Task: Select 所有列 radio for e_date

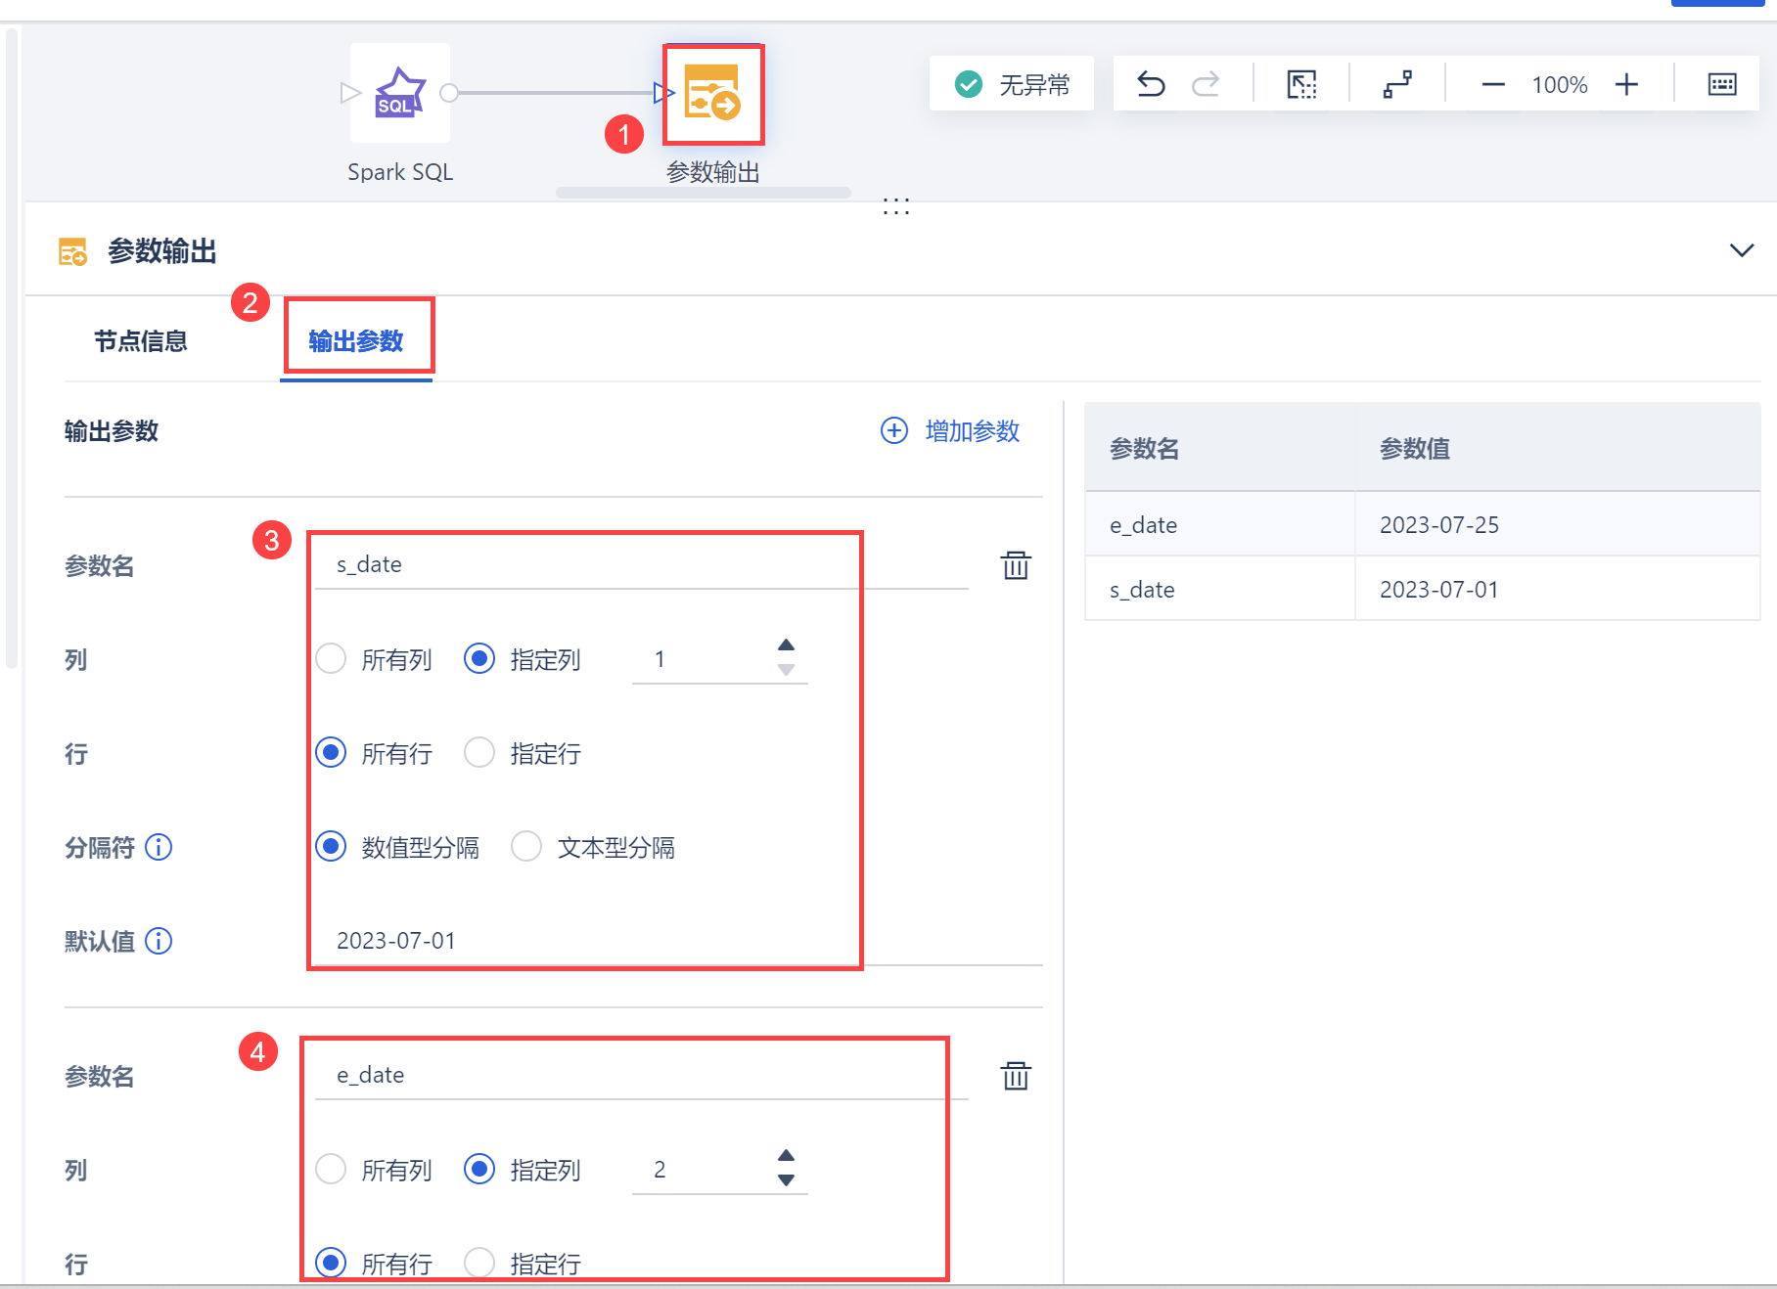Action: (331, 1170)
